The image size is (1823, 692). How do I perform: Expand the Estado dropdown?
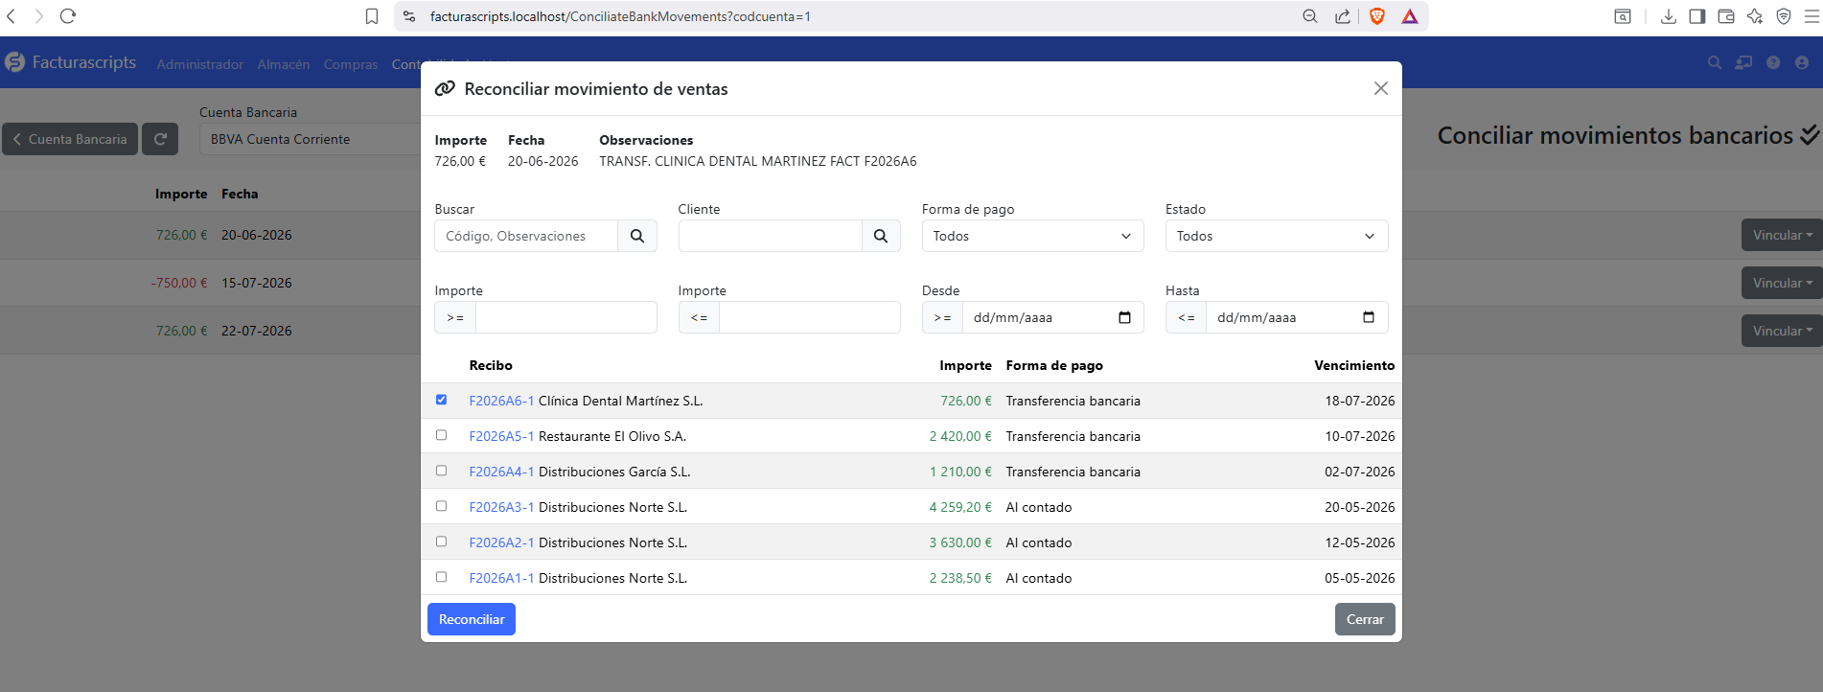(x=1277, y=236)
